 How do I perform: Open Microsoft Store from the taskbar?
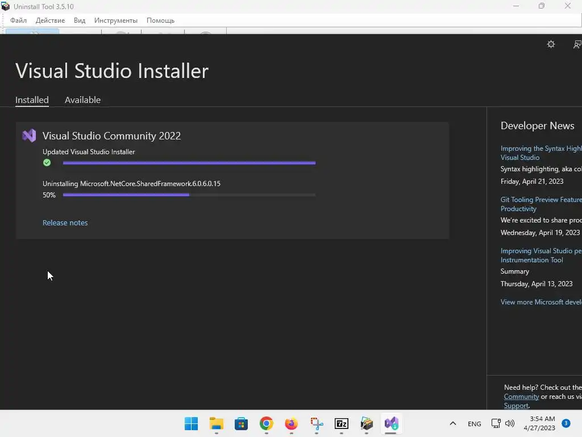[241, 423]
